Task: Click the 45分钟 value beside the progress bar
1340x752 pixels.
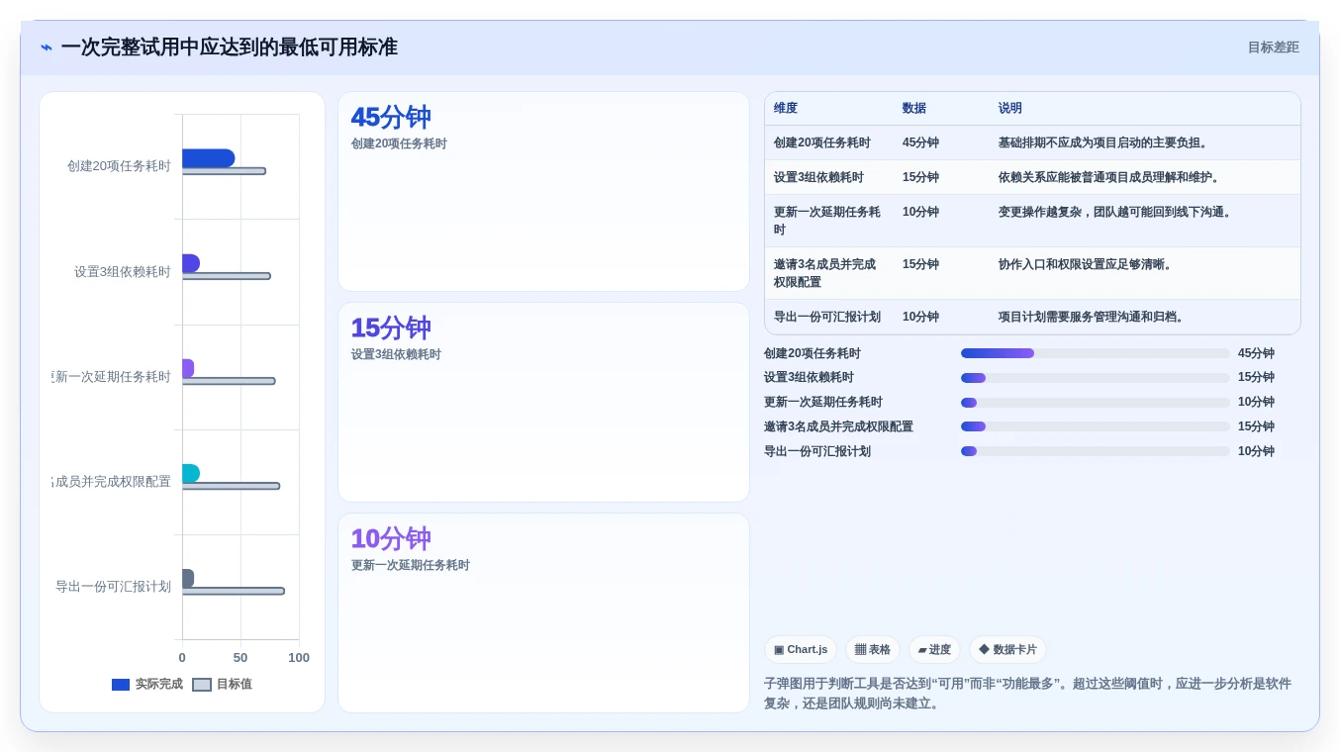Action: (x=1256, y=353)
